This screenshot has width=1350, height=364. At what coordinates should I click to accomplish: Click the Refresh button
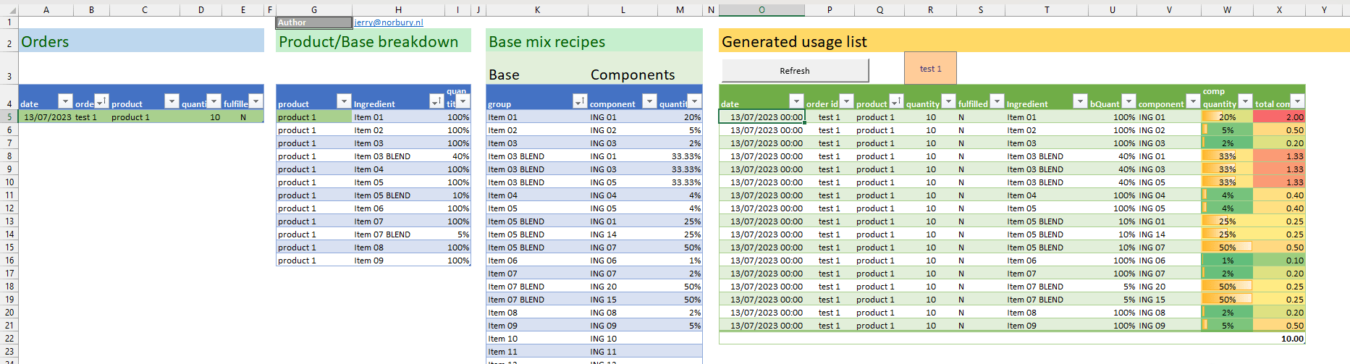(x=795, y=70)
